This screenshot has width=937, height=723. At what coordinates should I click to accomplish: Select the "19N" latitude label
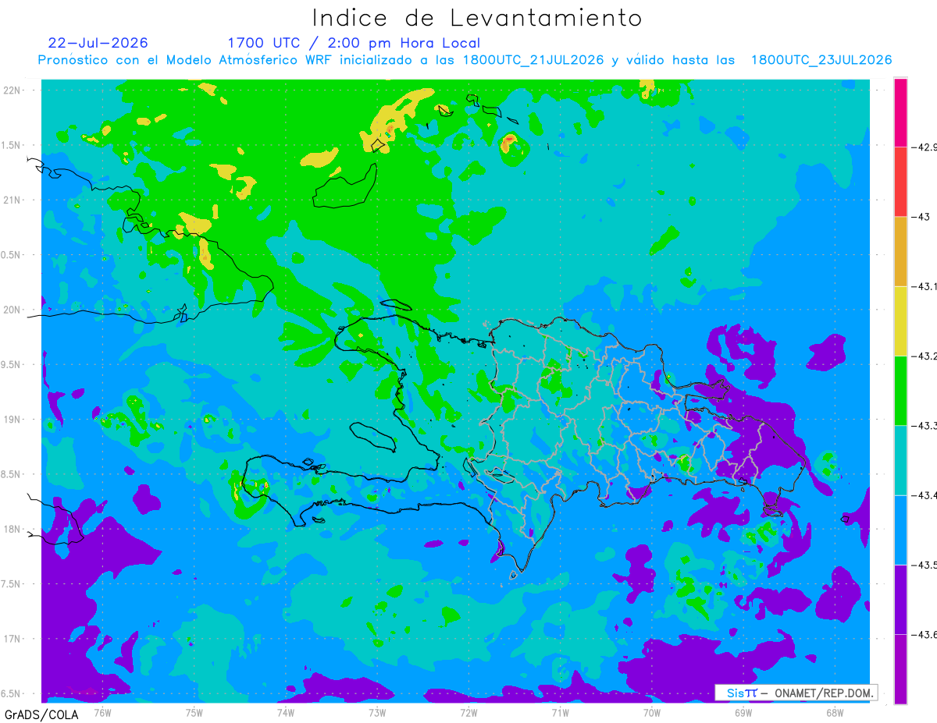pos(13,419)
